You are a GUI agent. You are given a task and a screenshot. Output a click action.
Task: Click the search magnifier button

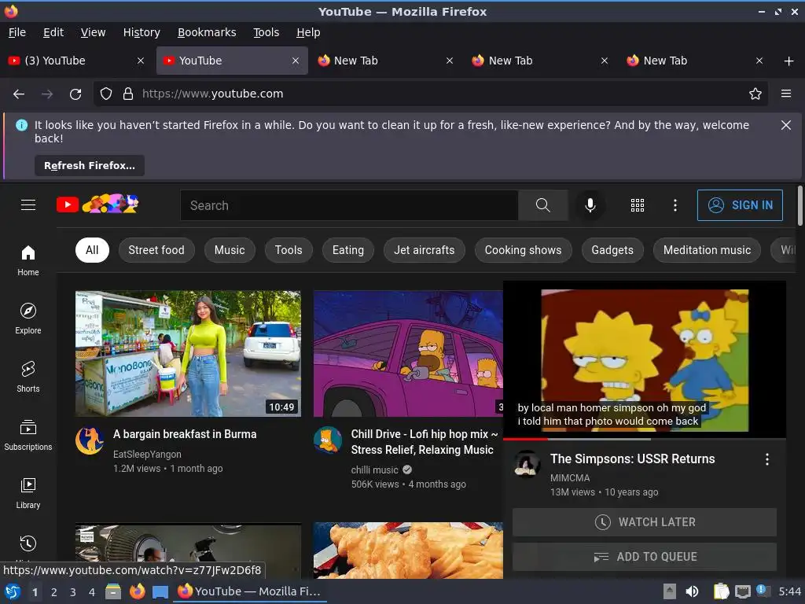[x=542, y=205]
